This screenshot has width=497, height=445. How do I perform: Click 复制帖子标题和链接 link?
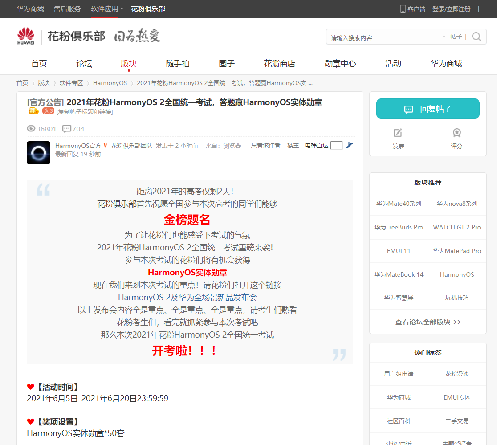[x=85, y=112]
